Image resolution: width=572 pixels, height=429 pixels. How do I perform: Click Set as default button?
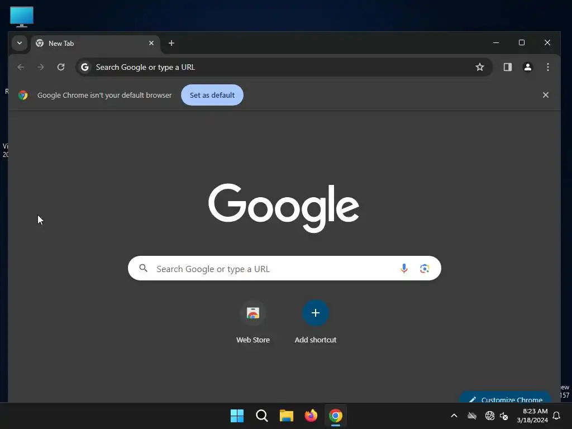click(212, 95)
